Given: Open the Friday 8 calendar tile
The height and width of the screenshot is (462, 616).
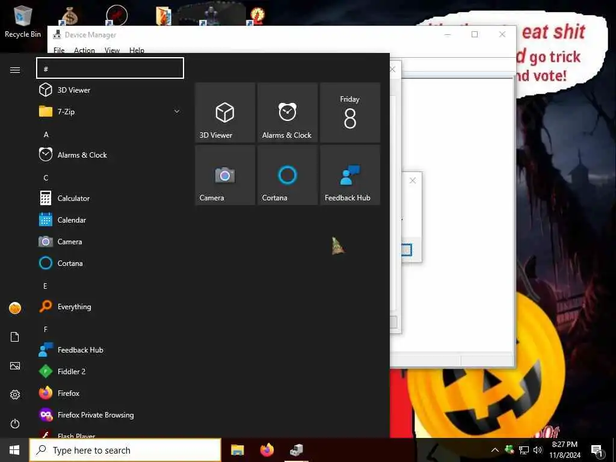Looking at the screenshot, I should 350,112.
